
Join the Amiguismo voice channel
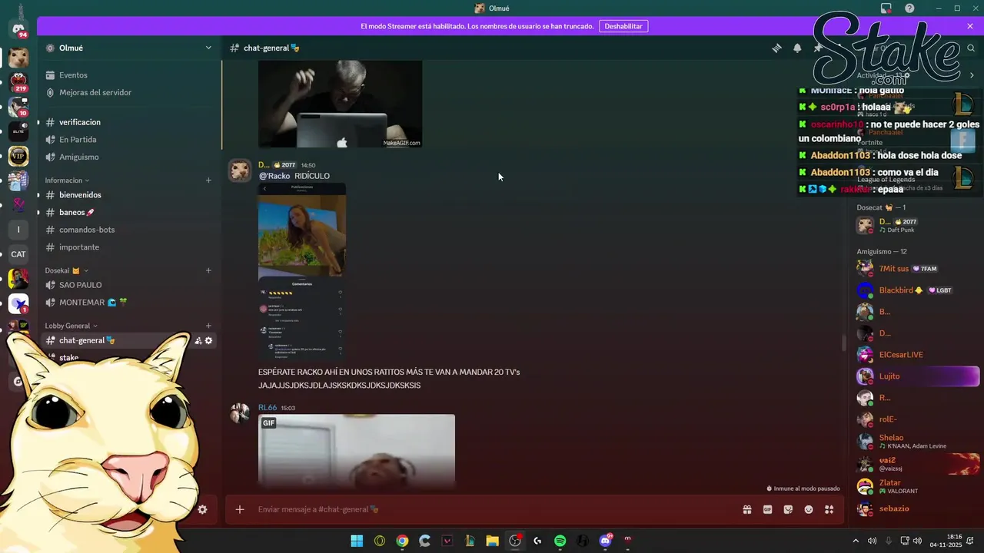(129, 157)
